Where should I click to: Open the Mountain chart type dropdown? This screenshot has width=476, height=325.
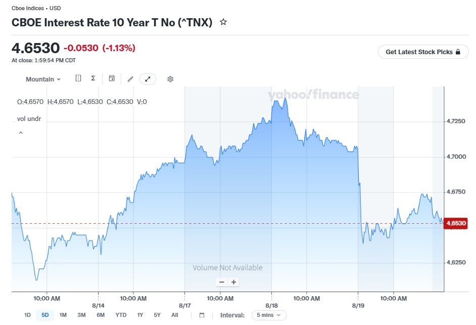click(43, 79)
